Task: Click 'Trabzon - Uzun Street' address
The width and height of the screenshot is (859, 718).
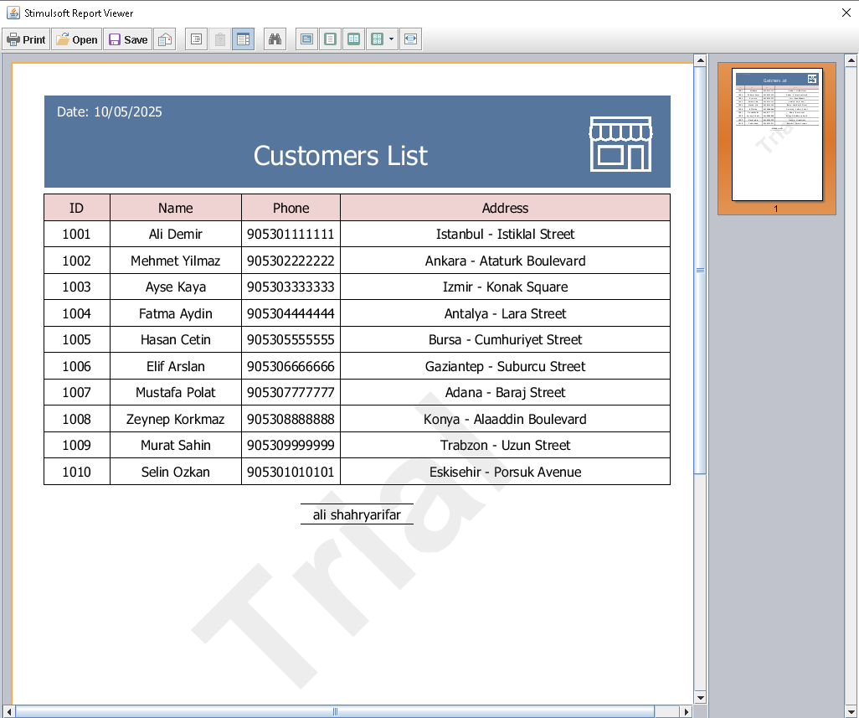Action: (x=505, y=445)
